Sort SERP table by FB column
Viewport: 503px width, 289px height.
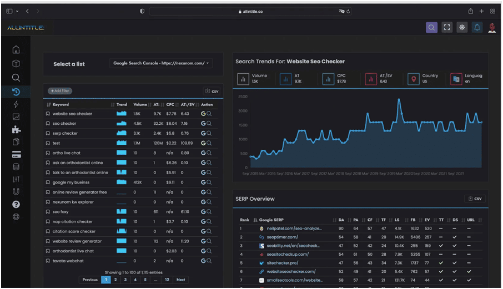pyautogui.click(x=413, y=220)
